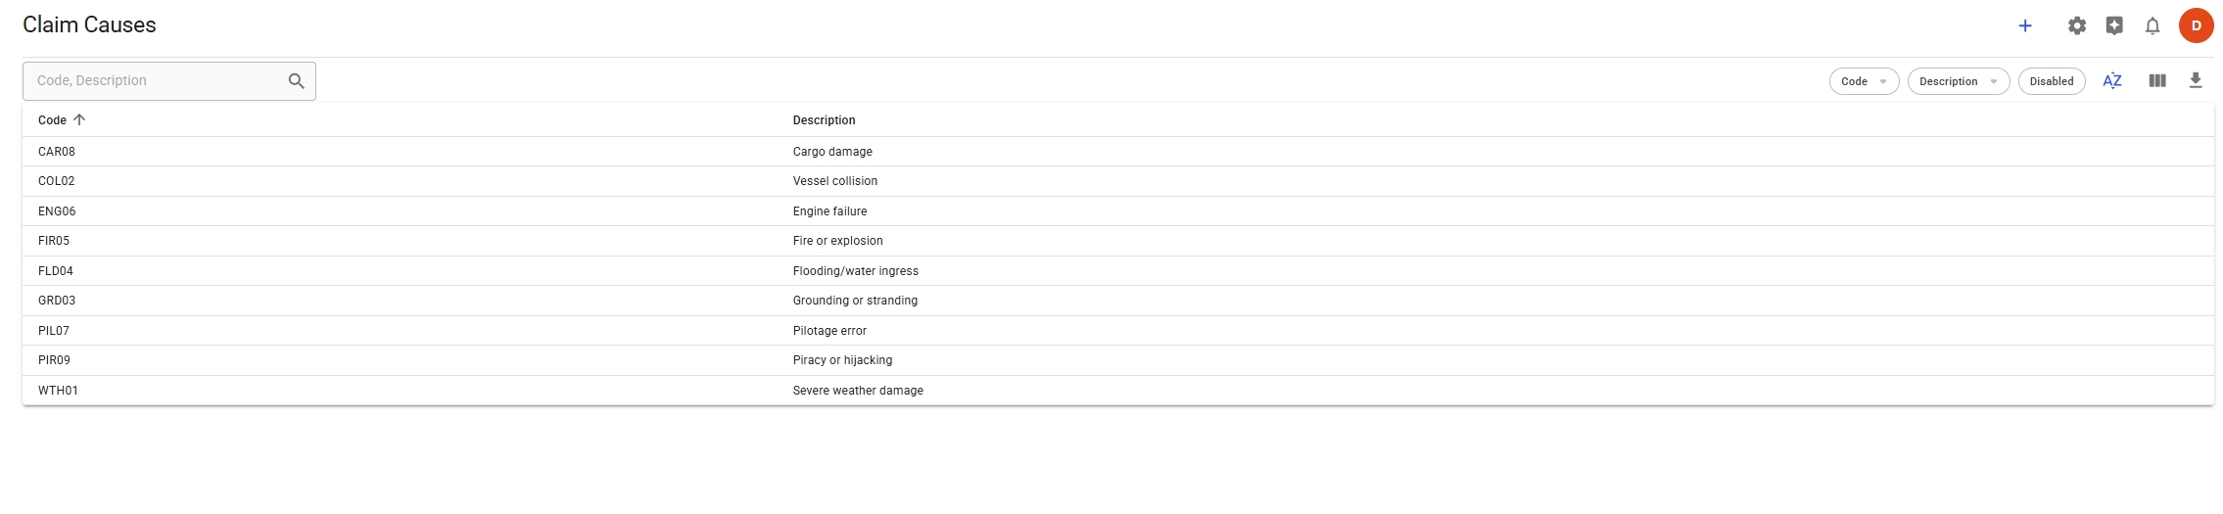Click the search magnifier icon
The height and width of the screenshot is (514, 2223).
(297, 81)
